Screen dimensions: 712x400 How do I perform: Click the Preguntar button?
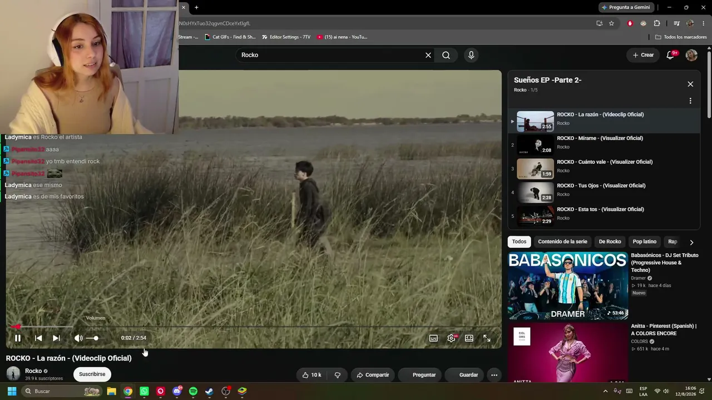[420, 375]
